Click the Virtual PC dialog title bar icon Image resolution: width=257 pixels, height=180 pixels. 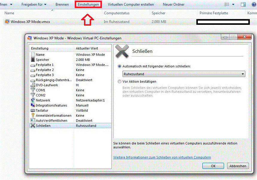30,38
